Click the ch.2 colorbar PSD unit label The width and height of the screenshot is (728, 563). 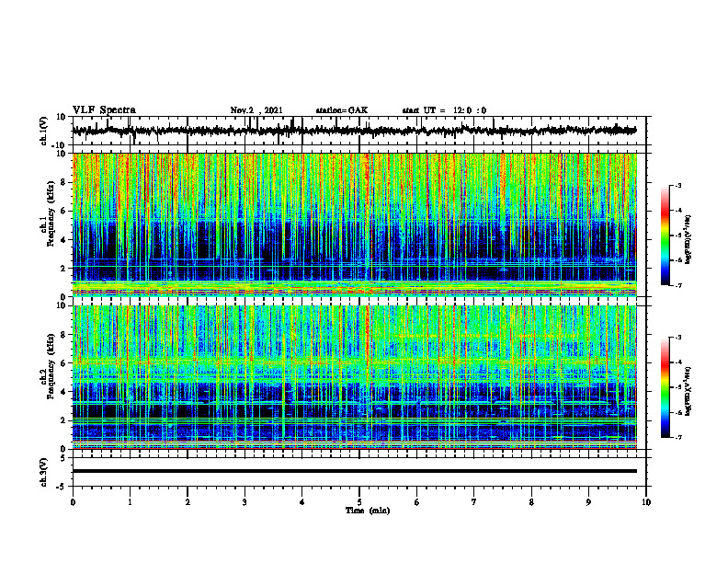688,390
